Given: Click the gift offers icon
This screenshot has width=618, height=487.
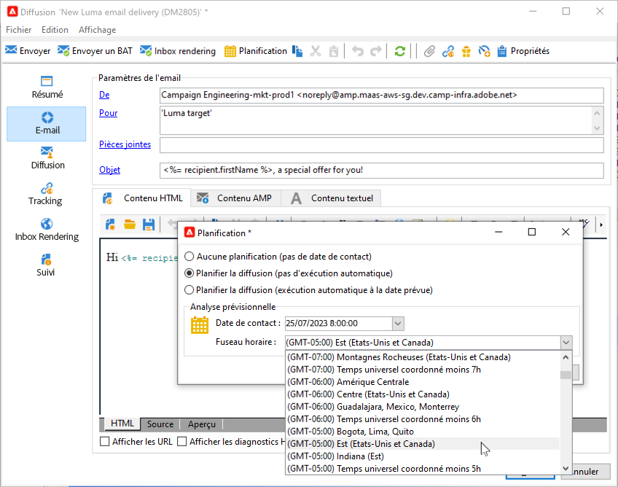Looking at the screenshot, I should pyautogui.click(x=466, y=51).
